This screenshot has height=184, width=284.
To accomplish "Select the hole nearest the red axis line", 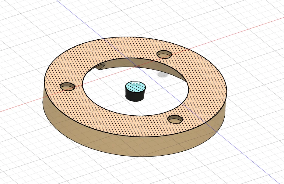I will 164,54.
